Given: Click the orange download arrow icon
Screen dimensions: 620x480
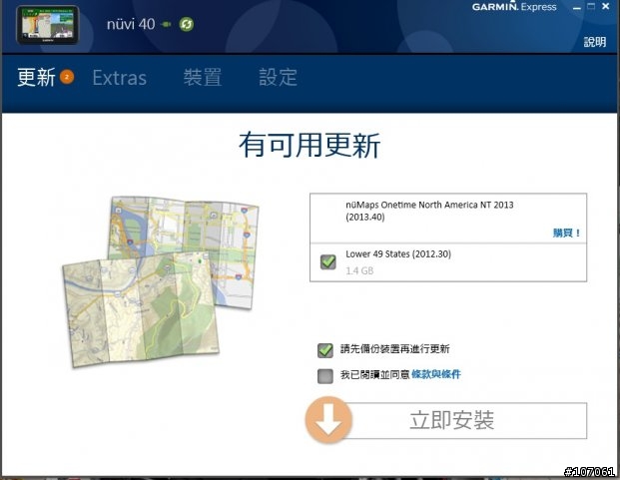Looking at the screenshot, I should (328, 420).
